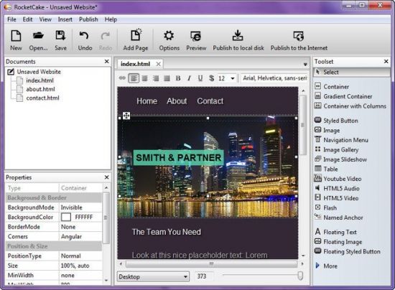Open the Options gear

(169, 40)
